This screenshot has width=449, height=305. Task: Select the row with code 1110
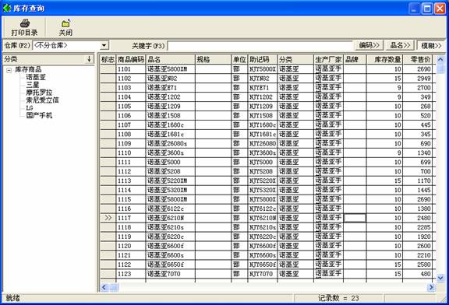267,152
